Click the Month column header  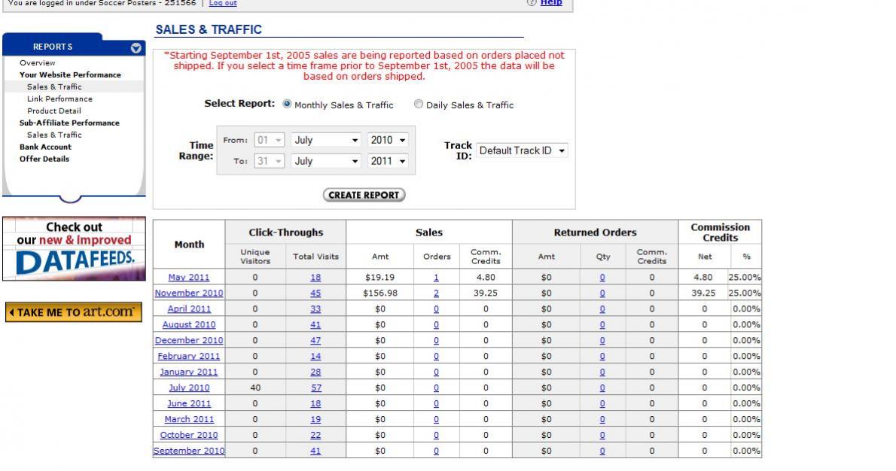(189, 245)
